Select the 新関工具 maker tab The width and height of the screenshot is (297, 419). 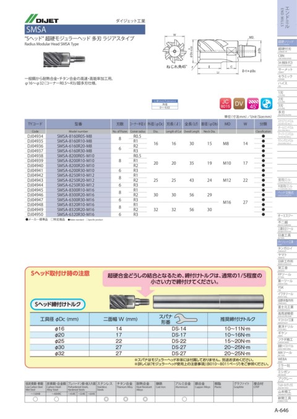(x=287, y=399)
